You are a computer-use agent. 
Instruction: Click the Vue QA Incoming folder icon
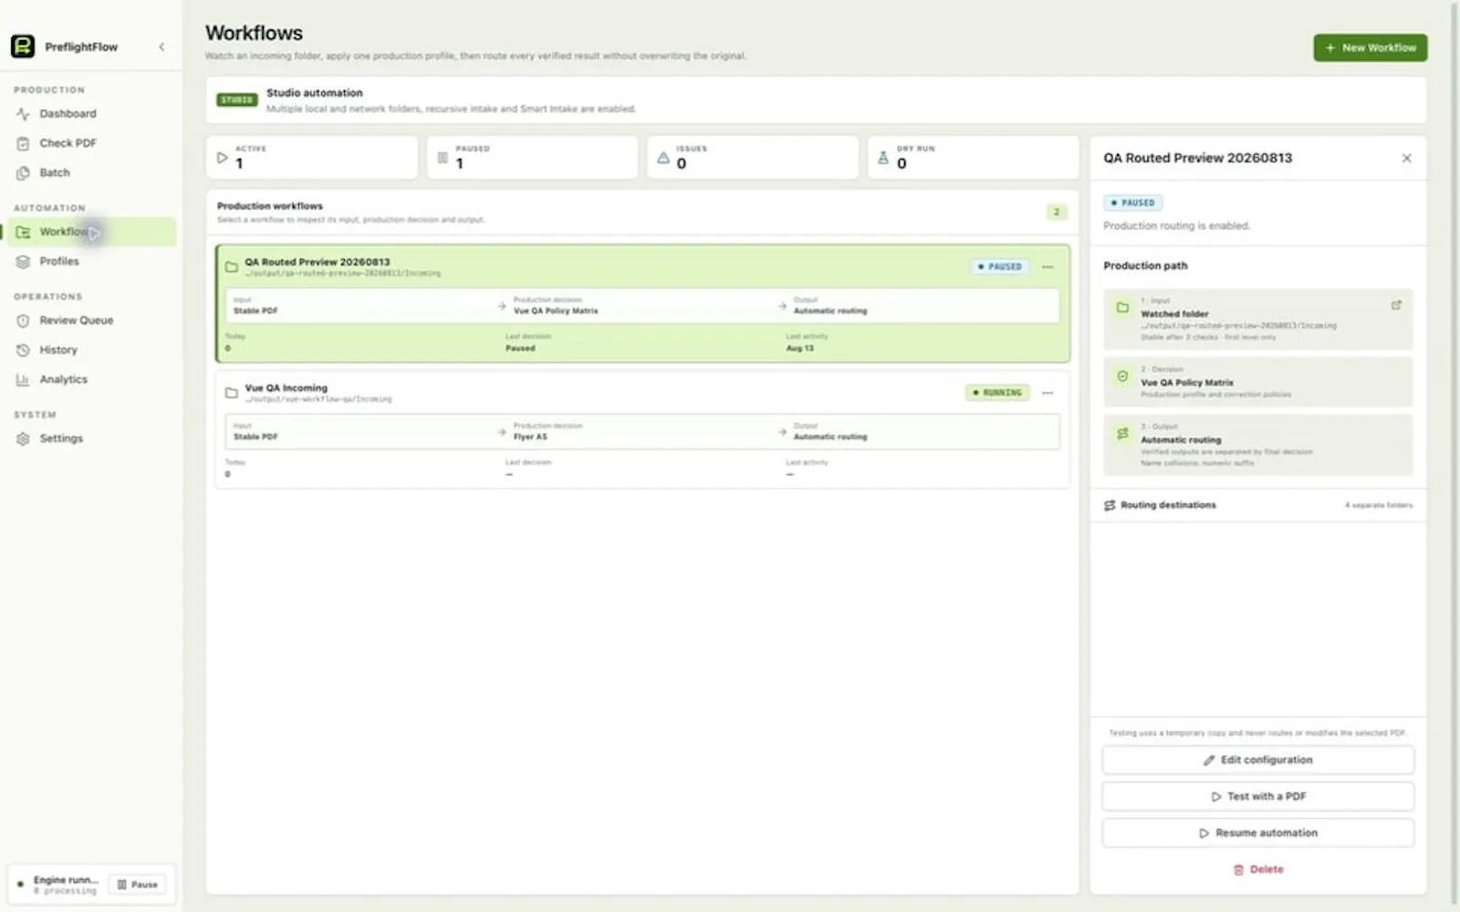coord(232,393)
